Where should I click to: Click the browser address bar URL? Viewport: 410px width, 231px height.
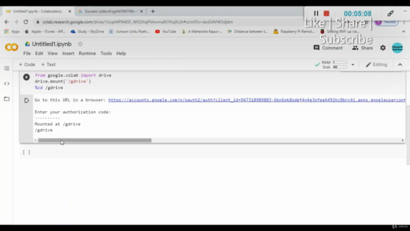pyautogui.click(x=138, y=22)
